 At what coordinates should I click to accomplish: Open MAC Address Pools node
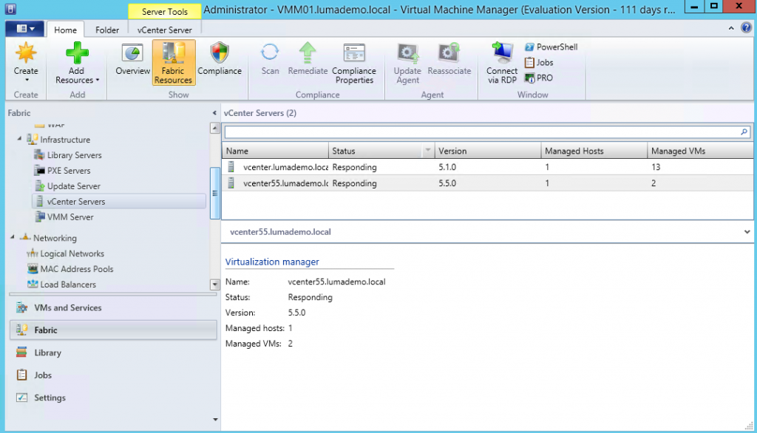click(70, 269)
